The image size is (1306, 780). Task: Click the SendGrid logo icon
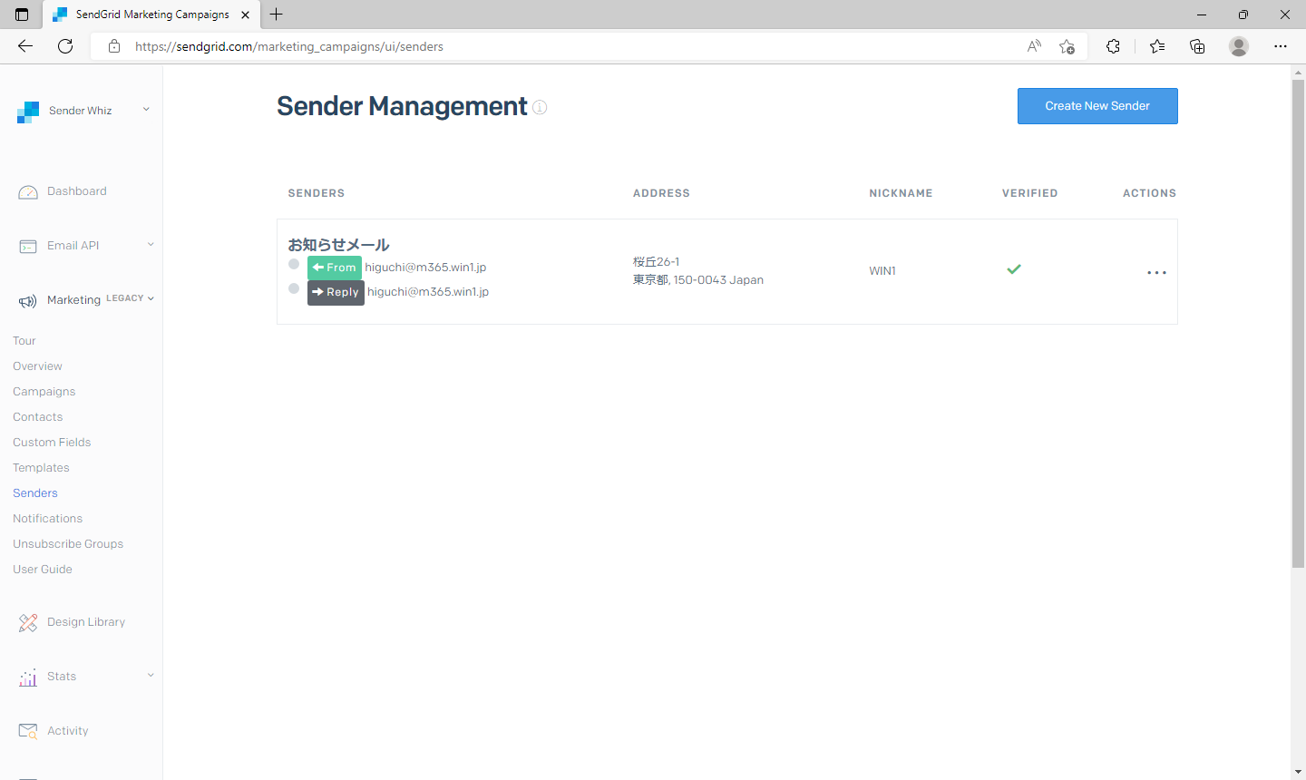28,112
